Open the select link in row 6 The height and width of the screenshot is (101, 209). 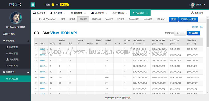tap(43, 77)
